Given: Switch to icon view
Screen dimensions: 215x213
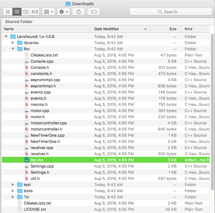Looking at the screenshot, I should click(8, 12).
